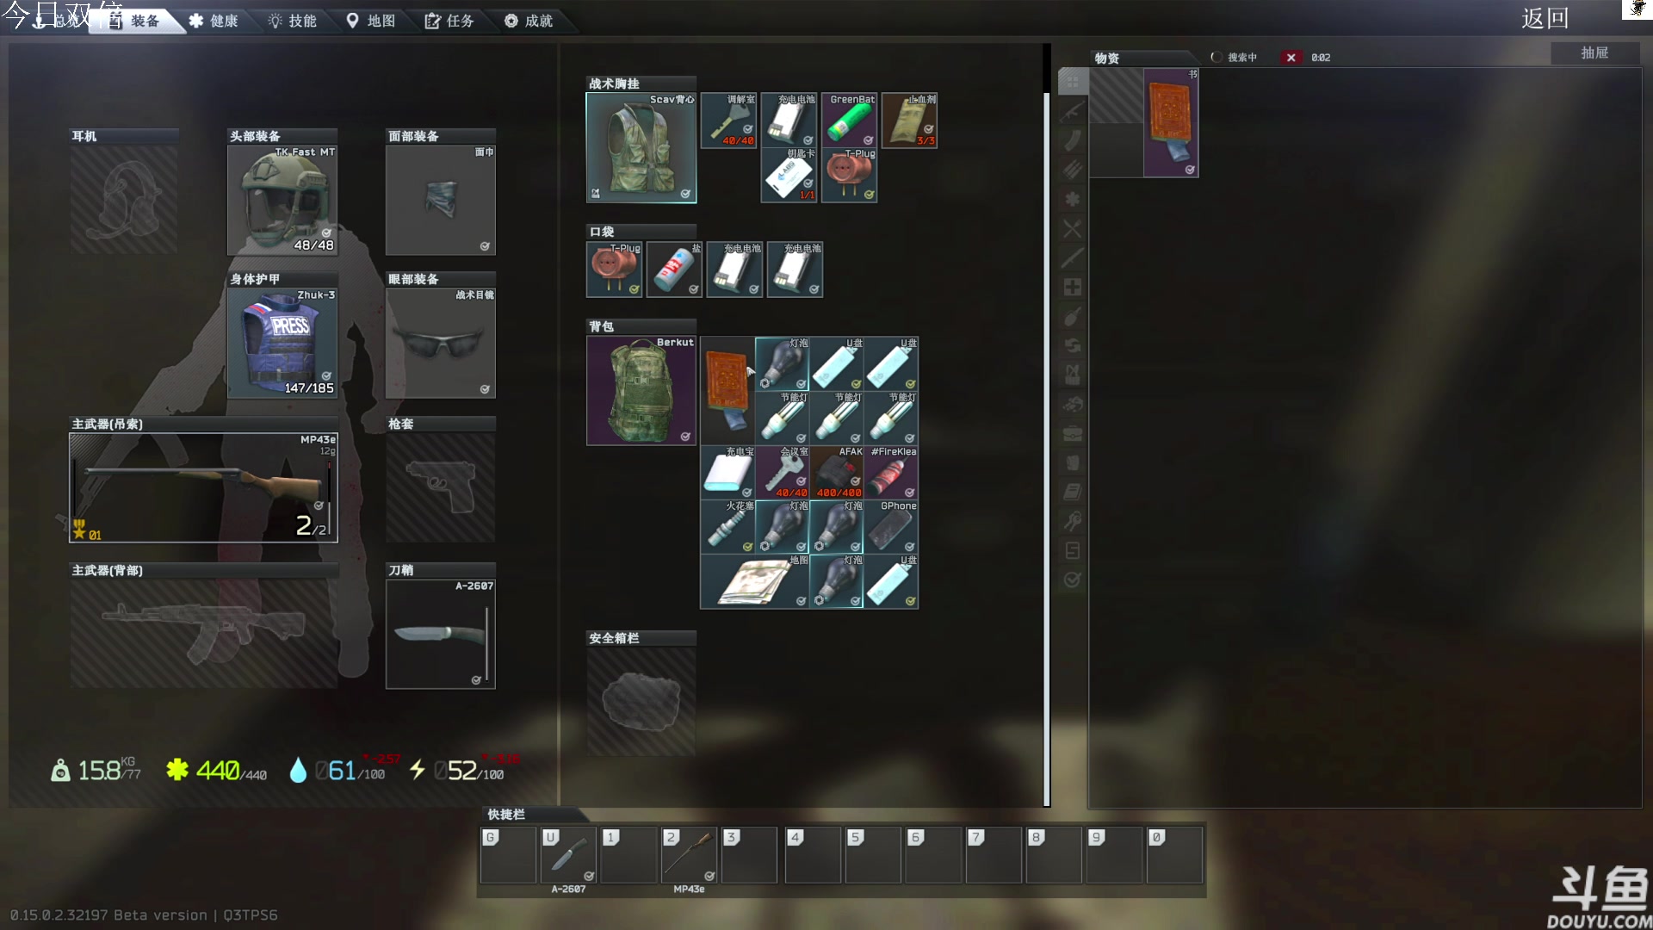
Task: Select the medical cross filter icon
Action: pos(1072,287)
